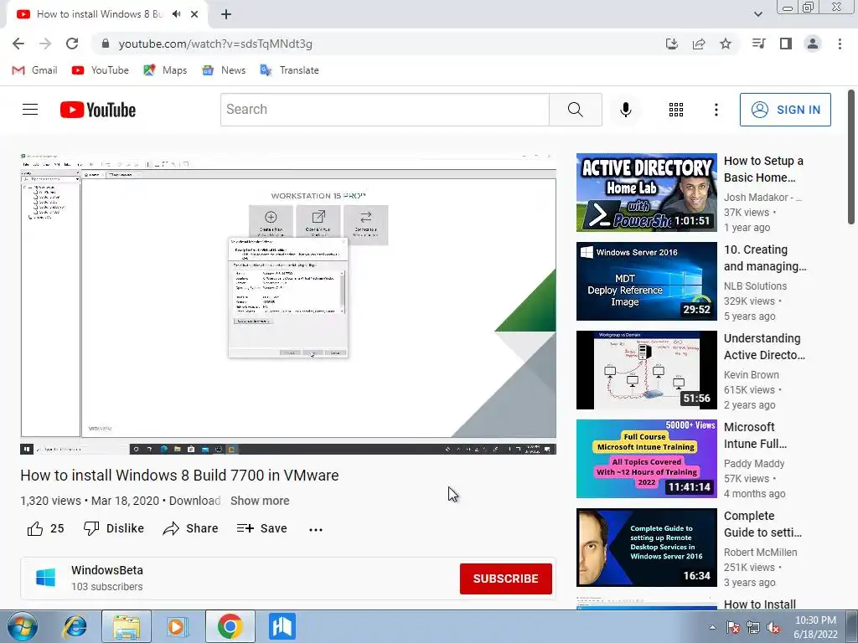Click 'Robert McMillen' channel text
858x643 pixels.
761,553
